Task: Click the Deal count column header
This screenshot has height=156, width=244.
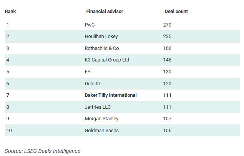Action: pyautogui.click(x=176, y=12)
